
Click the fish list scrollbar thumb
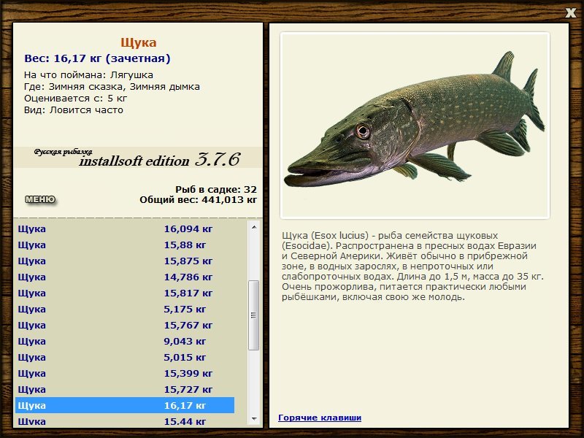pyautogui.click(x=254, y=315)
